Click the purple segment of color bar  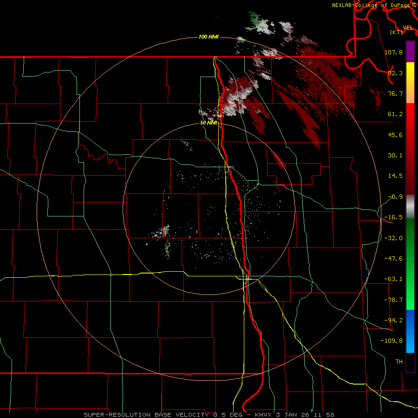[410, 52]
